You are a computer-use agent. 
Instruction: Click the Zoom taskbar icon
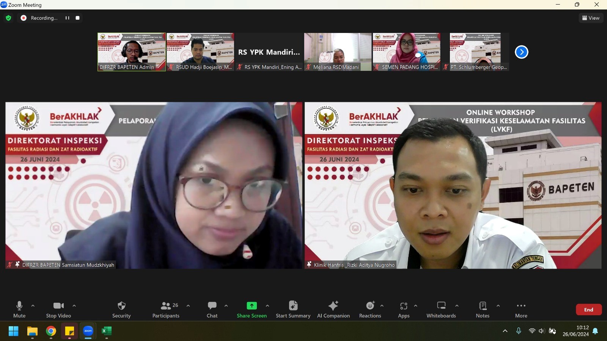[x=88, y=331]
